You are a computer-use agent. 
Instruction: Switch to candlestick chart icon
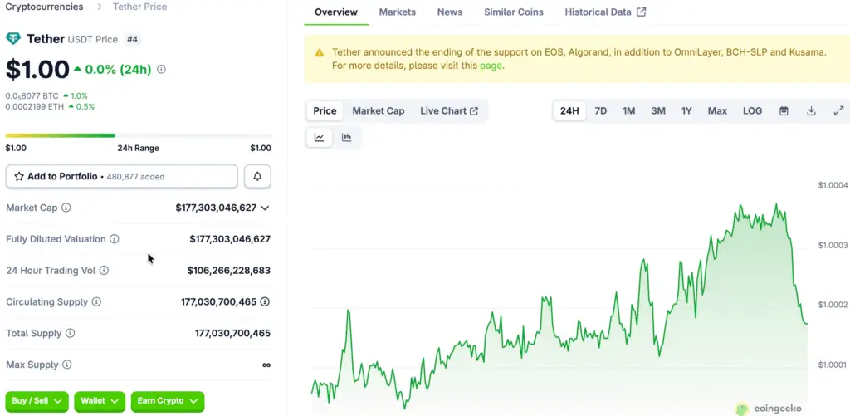coord(347,137)
